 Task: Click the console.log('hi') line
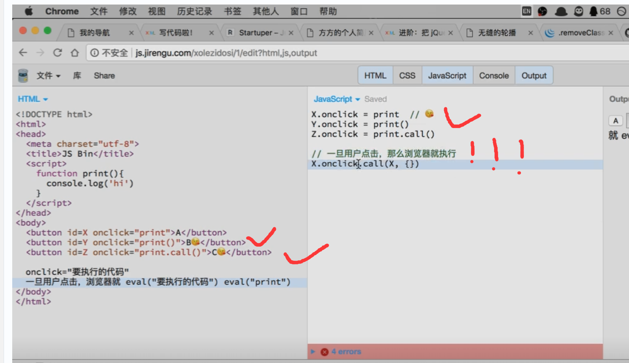[x=90, y=183]
